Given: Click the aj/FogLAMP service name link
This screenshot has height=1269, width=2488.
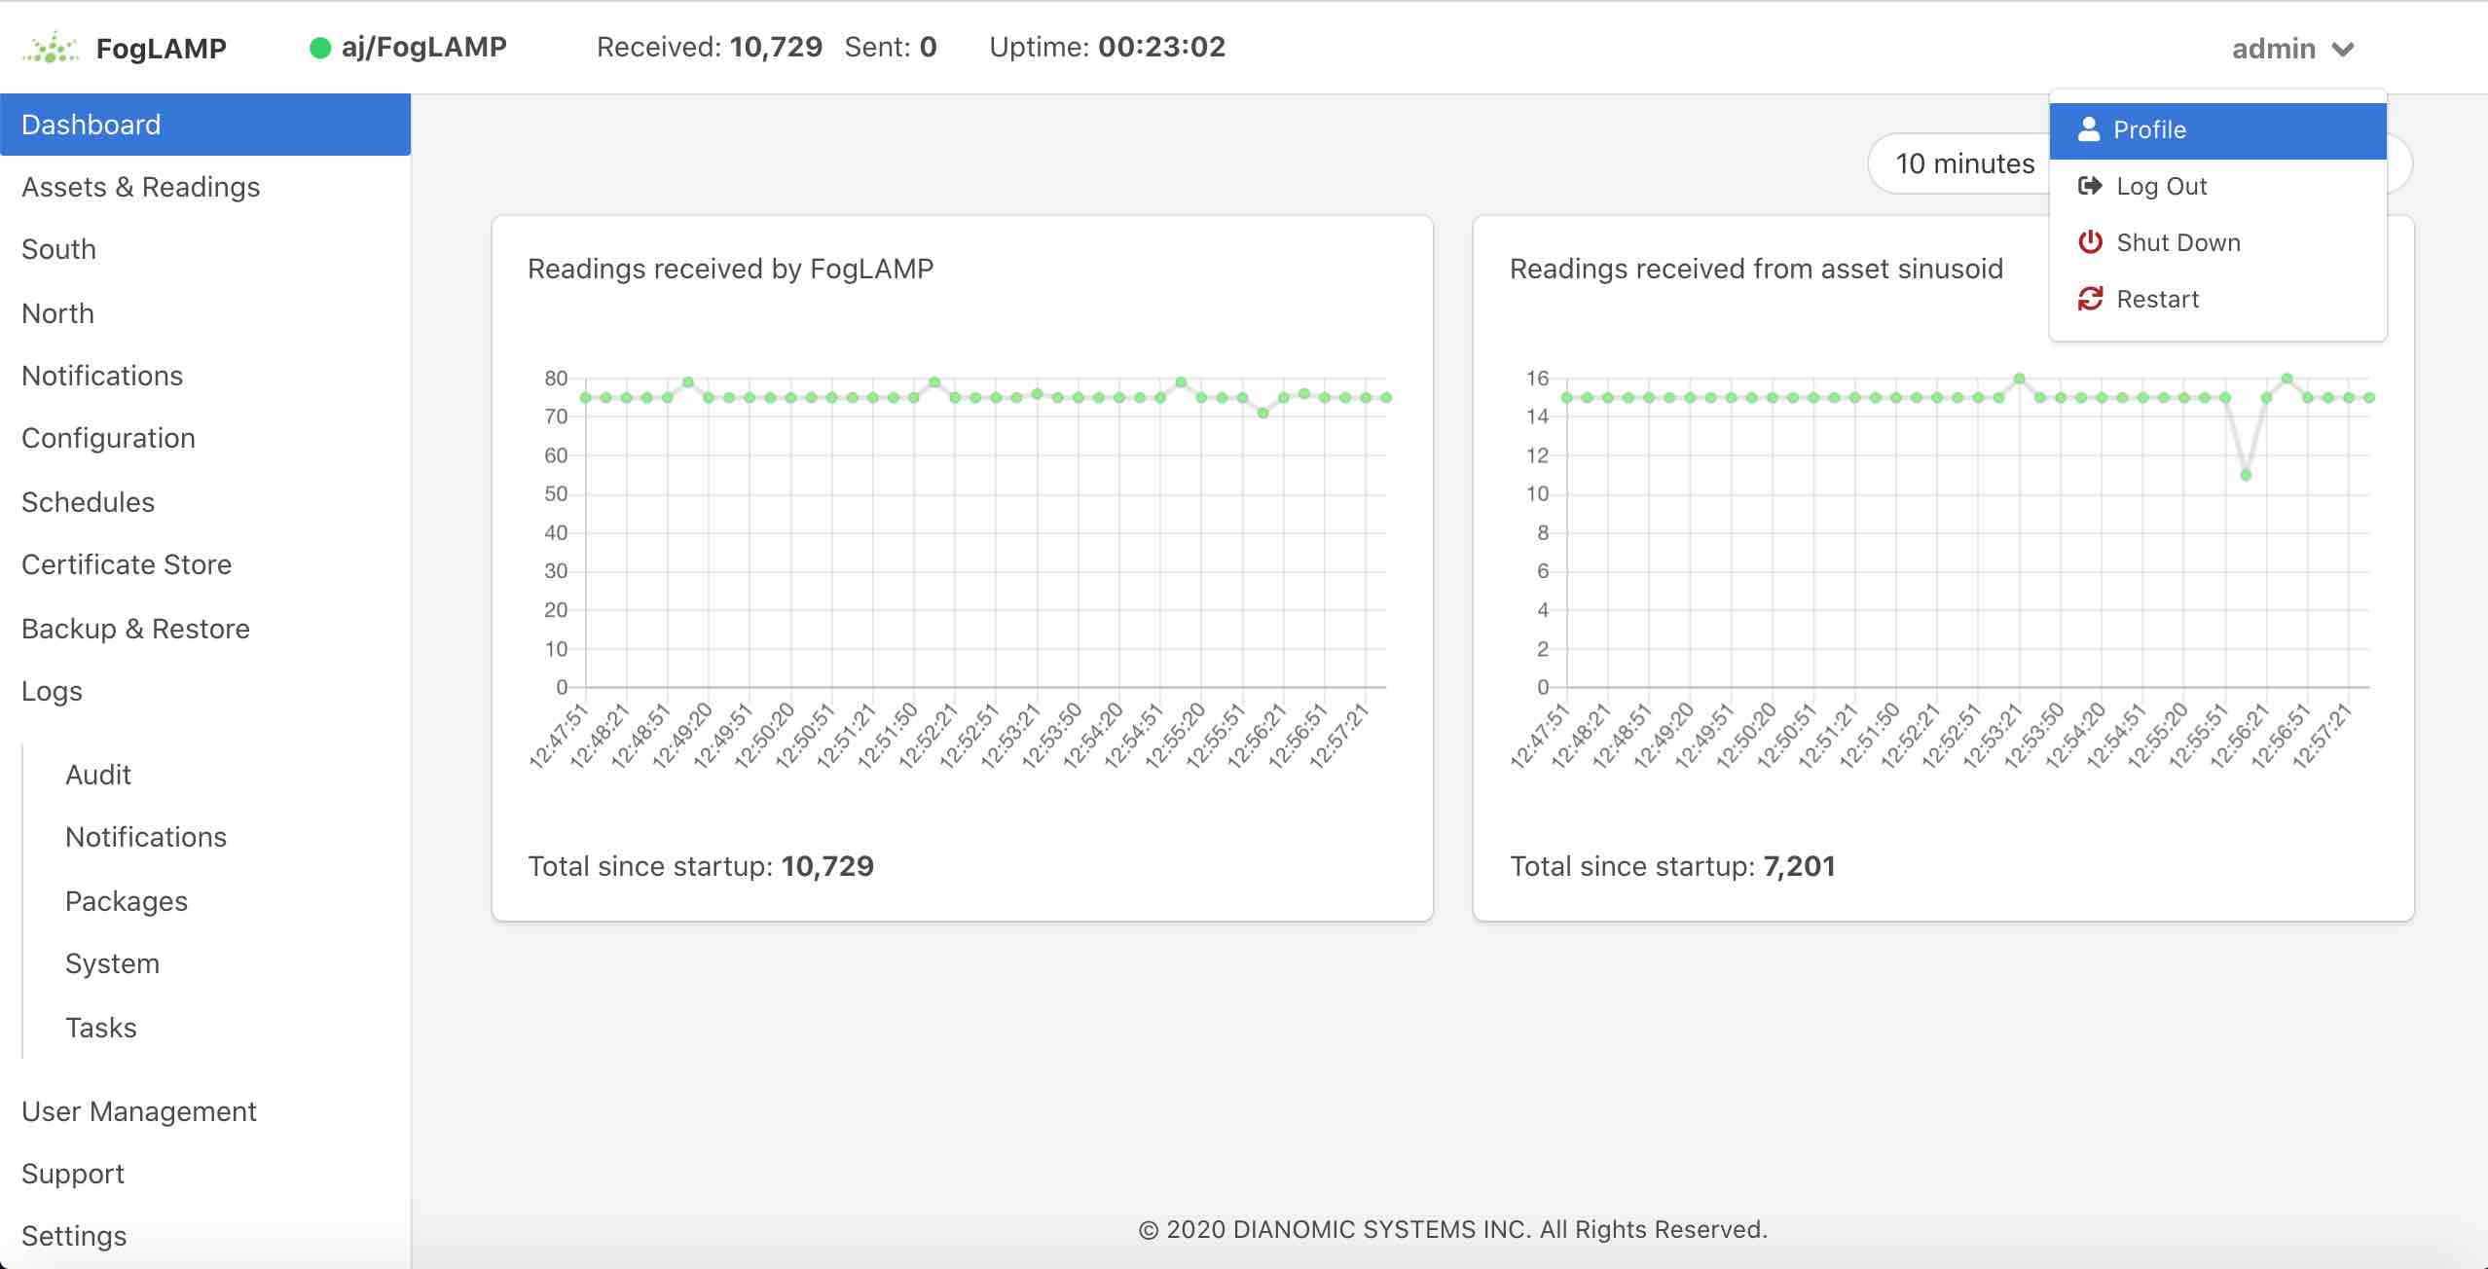Looking at the screenshot, I should point(423,47).
